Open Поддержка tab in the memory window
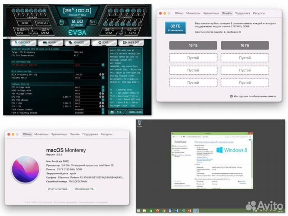The width and height of the screenshot is (288, 216). click(242, 13)
